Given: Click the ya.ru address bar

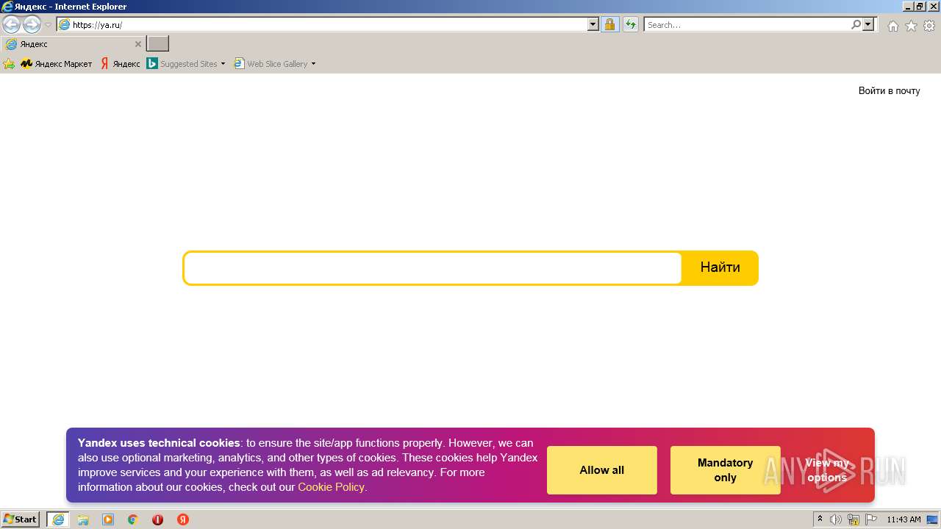Looking at the screenshot, I should pos(323,24).
